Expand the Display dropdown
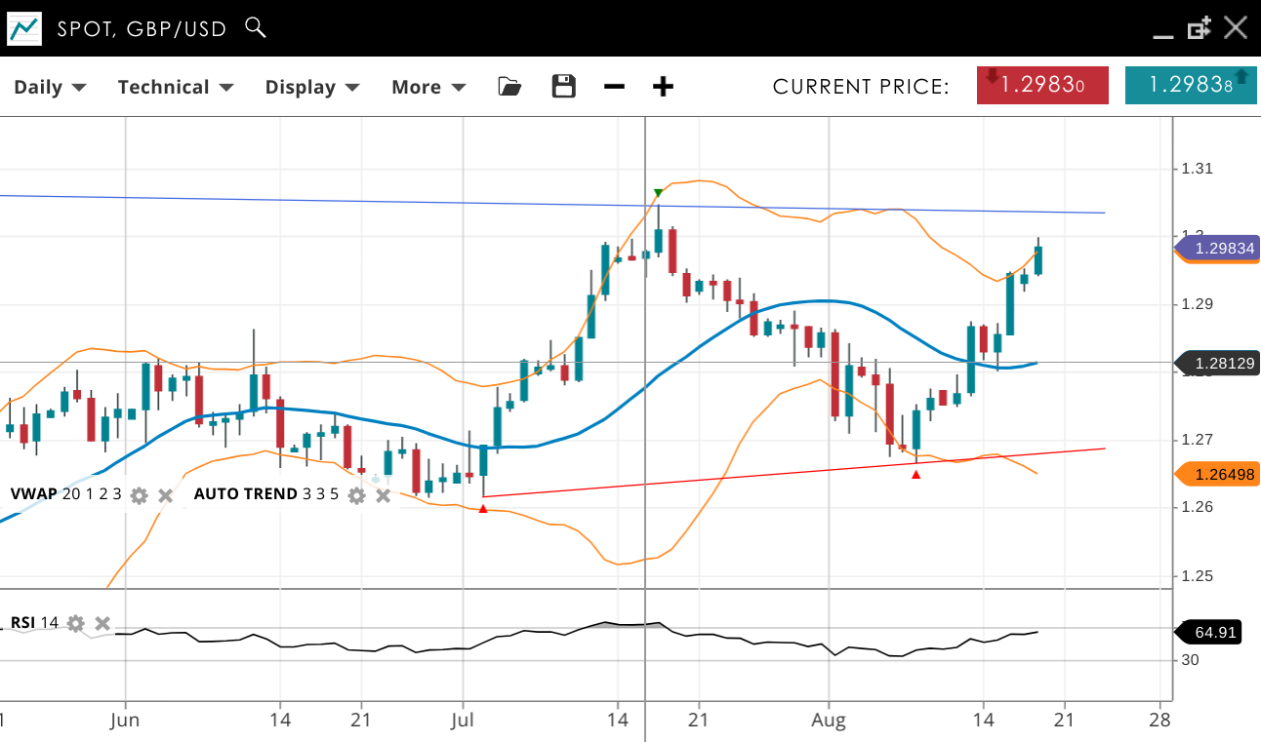The height and width of the screenshot is (742, 1261). (312, 87)
